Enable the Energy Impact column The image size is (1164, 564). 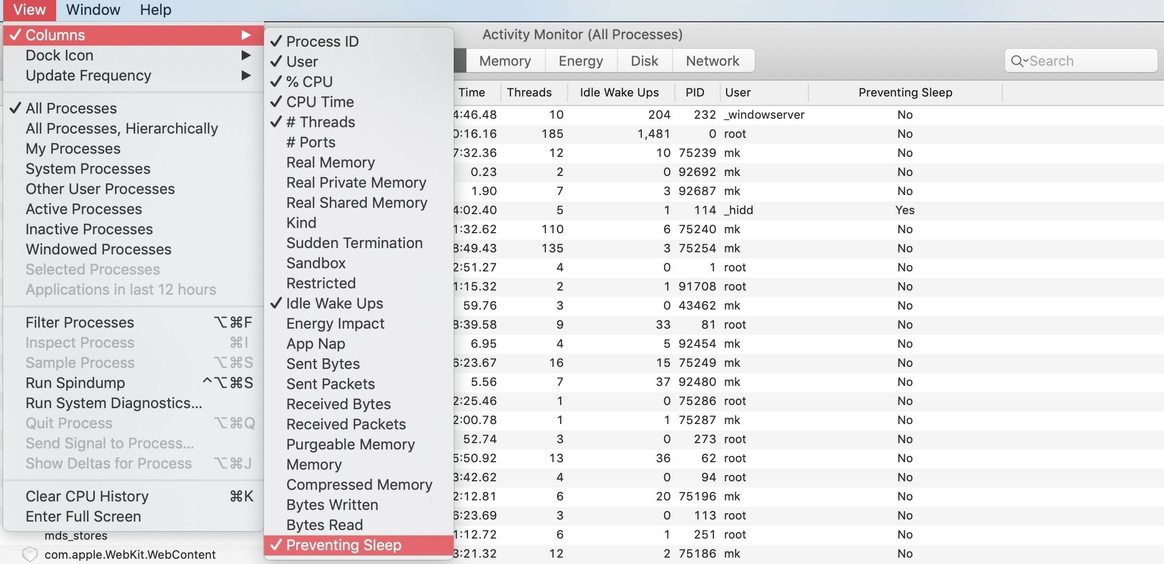point(335,323)
